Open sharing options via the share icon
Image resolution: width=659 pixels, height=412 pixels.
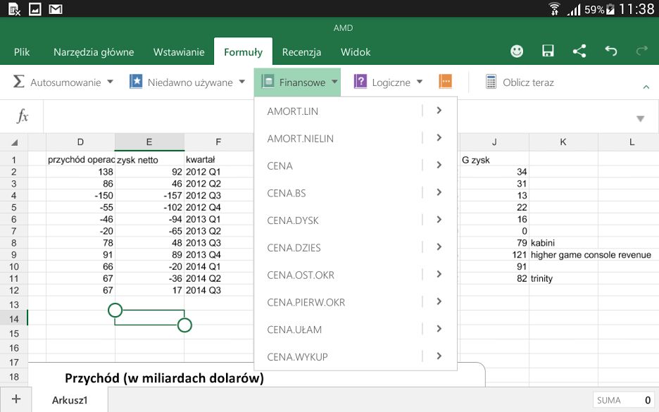[x=579, y=51]
